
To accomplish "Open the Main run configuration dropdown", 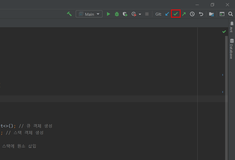I will click(x=89, y=14).
